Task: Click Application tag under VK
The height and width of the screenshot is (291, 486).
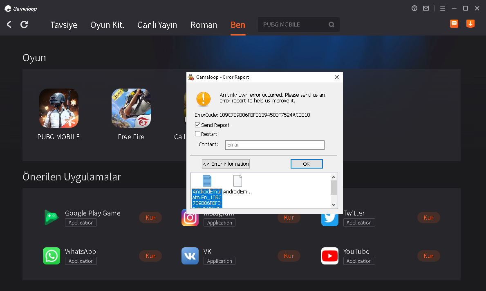Action: tap(219, 261)
